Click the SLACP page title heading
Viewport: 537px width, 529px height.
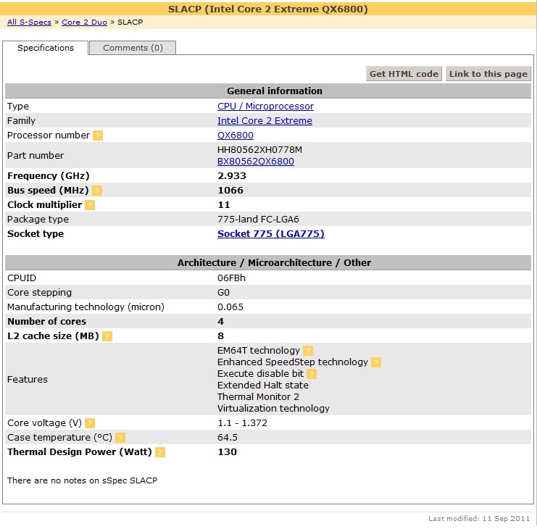268,9
